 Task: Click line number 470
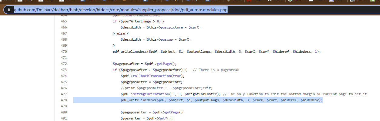[64, 52]
